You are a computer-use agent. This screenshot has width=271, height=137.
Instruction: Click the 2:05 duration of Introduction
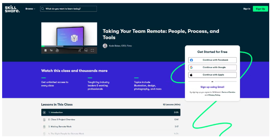(176, 112)
